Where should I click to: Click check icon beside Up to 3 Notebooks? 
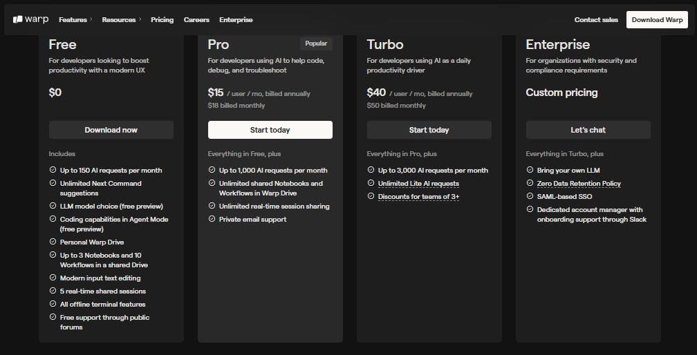pos(53,255)
